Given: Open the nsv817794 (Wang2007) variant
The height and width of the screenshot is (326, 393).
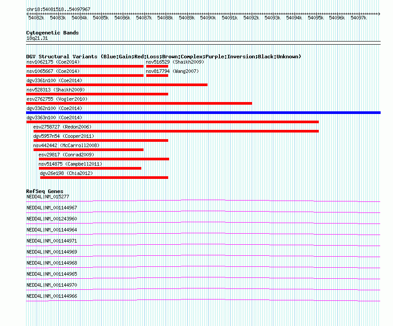Looking at the screenshot, I should [172, 71].
